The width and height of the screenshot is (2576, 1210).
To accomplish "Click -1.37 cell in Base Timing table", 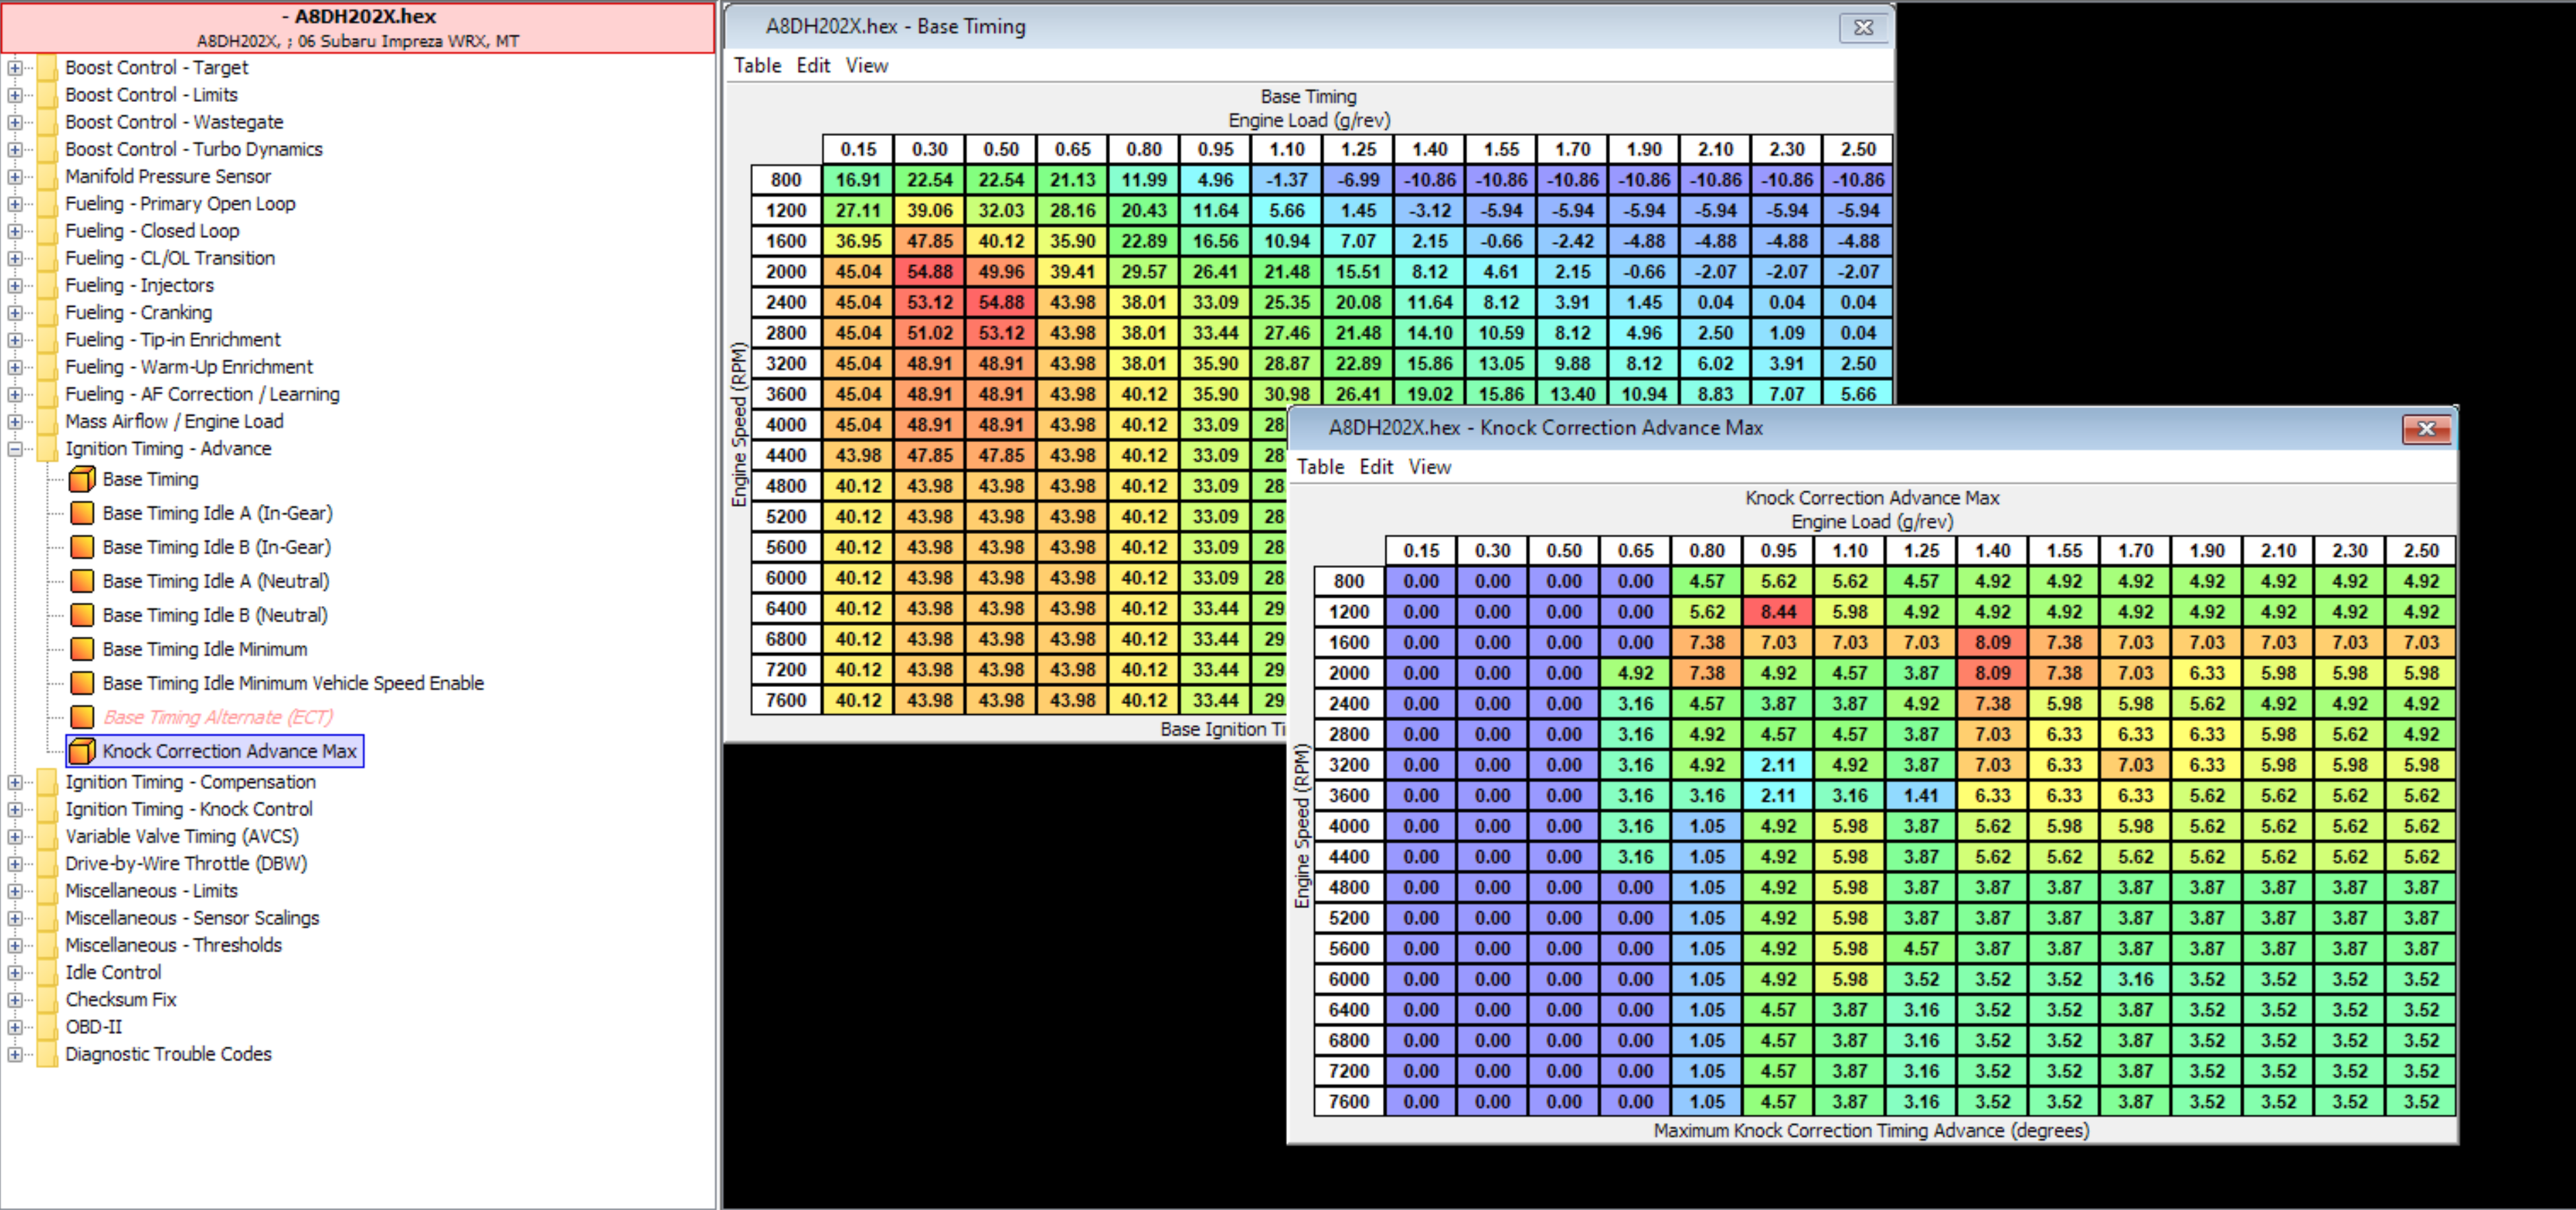I will pyautogui.click(x=1287, y=180).
